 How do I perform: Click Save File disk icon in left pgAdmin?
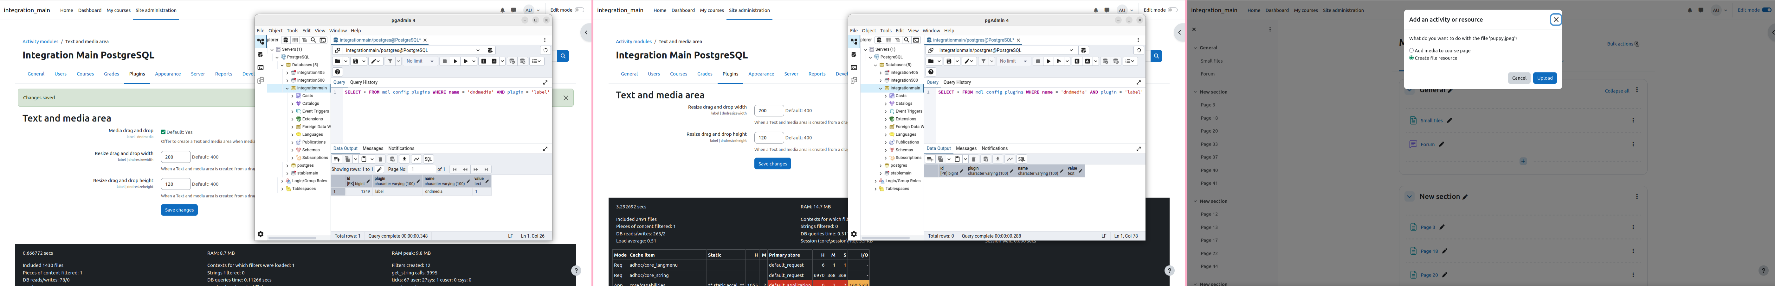[356, 61]
